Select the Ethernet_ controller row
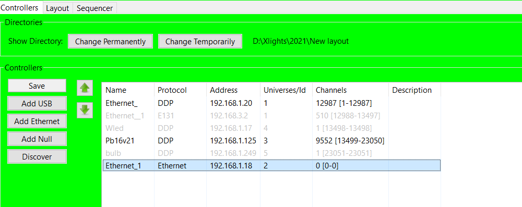 (x=271, y=103)
